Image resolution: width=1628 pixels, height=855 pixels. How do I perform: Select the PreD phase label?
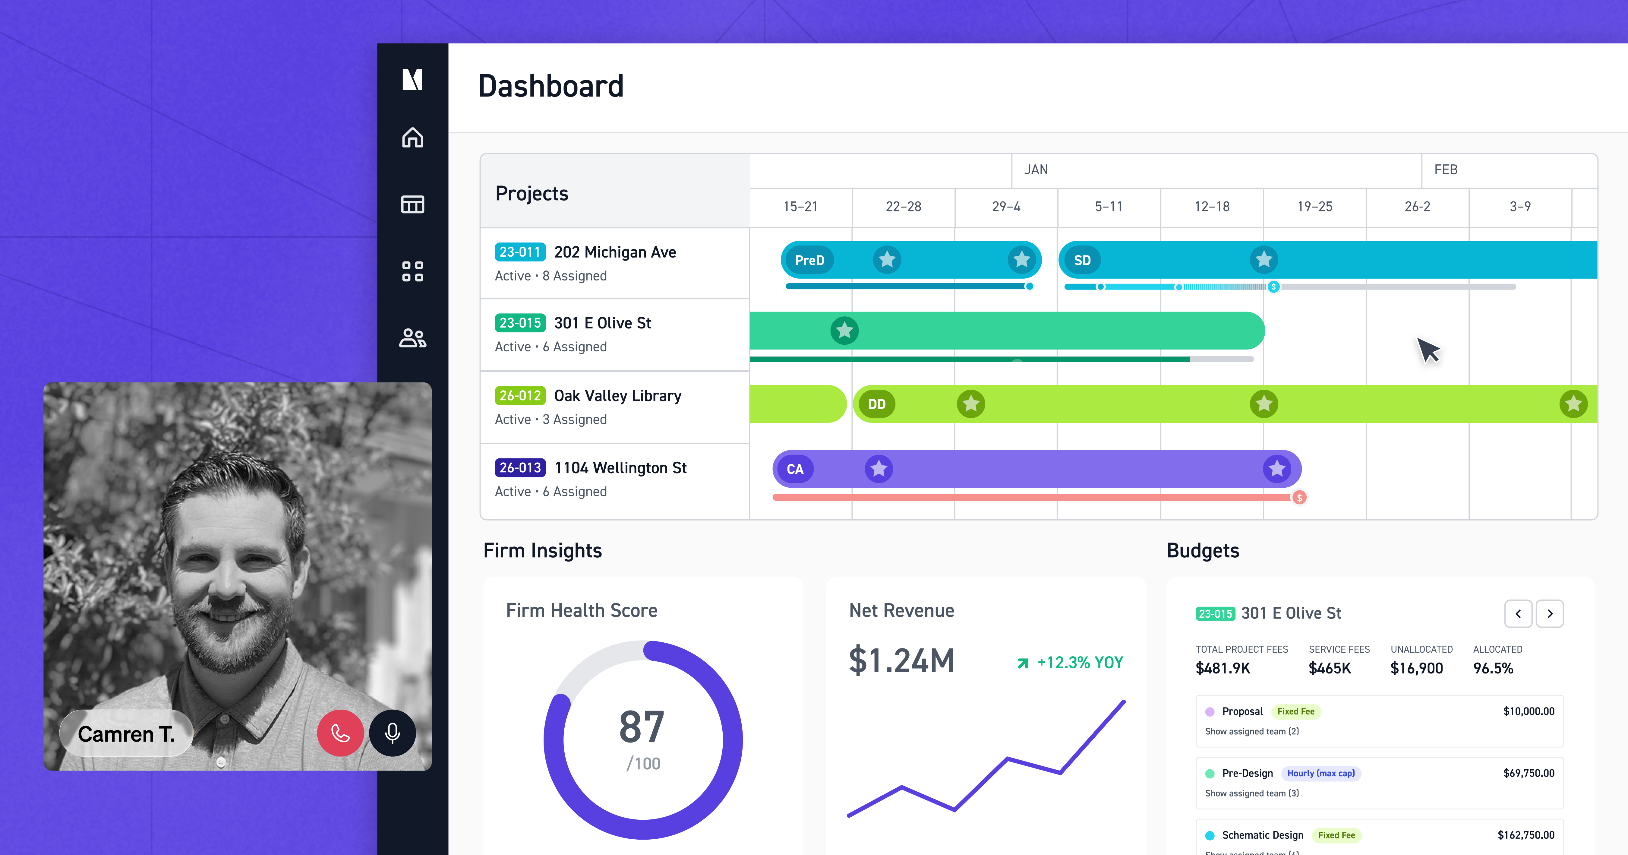[809, 260]
